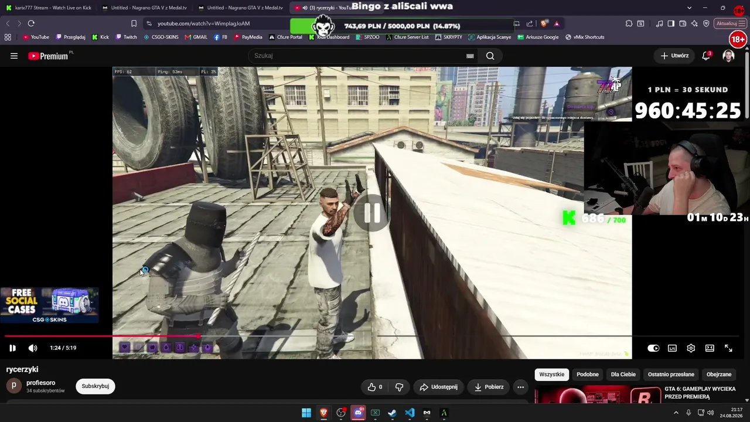Image resolution: width=750 pixels, height=422 pixels.
Task: Switch to the karix777 Stream Kick tab
Action: point(49,8)
